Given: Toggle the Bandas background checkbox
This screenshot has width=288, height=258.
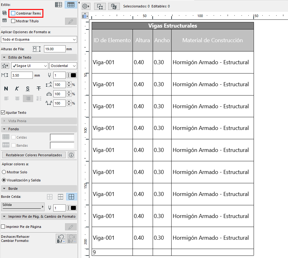Looking at the screenshot, I should pyautogui.click(x=13, y=145).
